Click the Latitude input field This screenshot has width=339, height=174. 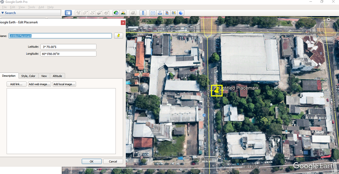pyautogui.click(x=68, y=47)
